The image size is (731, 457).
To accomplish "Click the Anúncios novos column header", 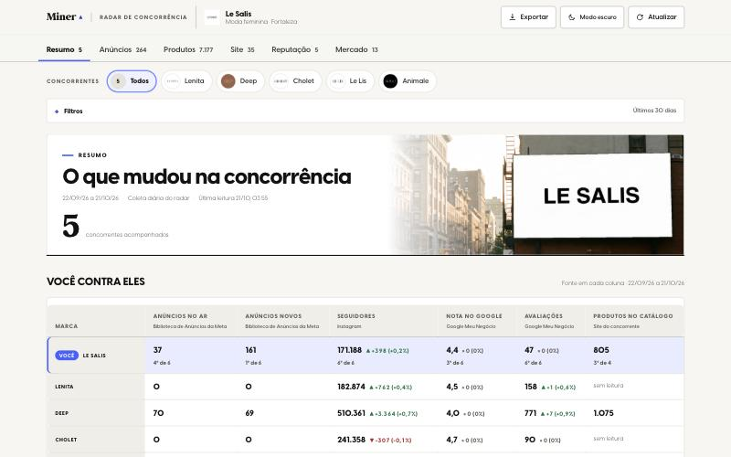I will [x=282, y=321].
